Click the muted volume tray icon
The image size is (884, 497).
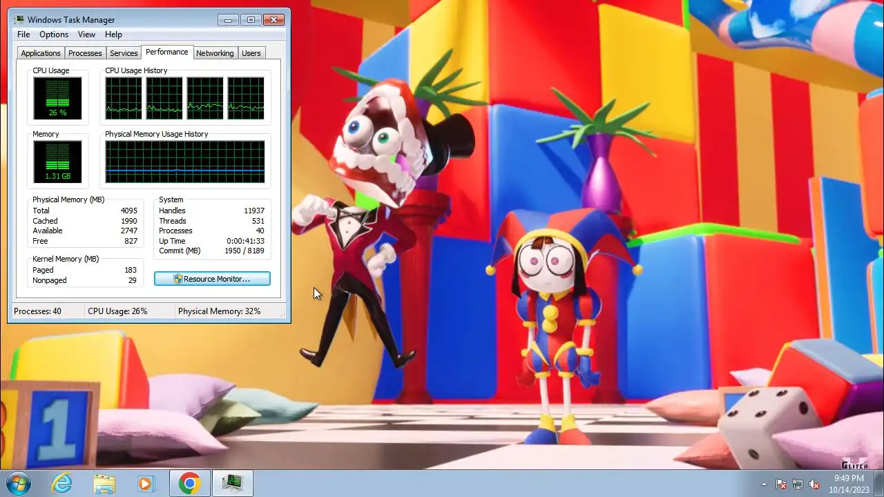pyautogui.click(x=814, y=484)
